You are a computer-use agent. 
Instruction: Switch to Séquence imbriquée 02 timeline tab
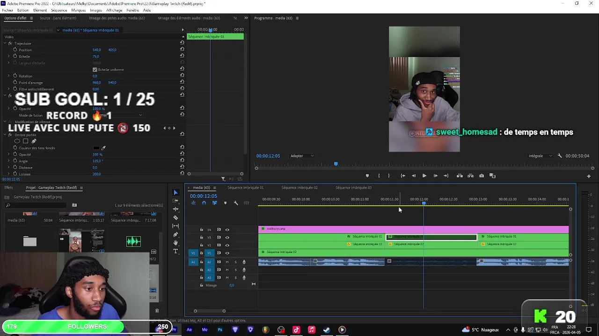pyautogui.click(x=299, y=188)
